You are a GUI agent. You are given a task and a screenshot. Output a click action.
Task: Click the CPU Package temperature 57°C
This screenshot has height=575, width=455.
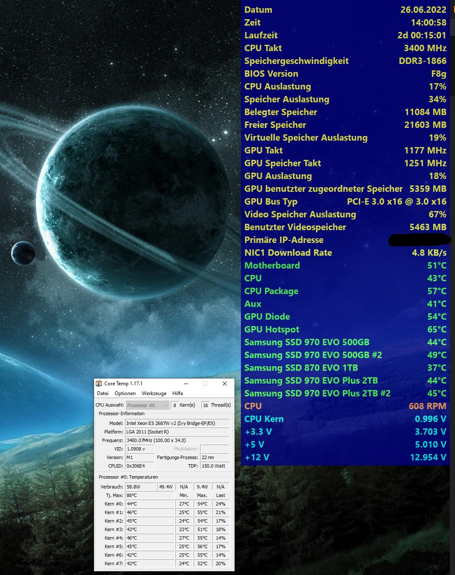[x=437, y=291]
